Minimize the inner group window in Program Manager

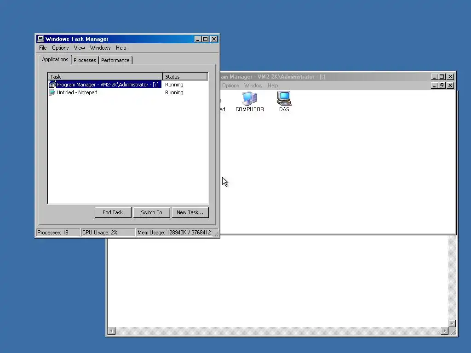coord(434,85)
